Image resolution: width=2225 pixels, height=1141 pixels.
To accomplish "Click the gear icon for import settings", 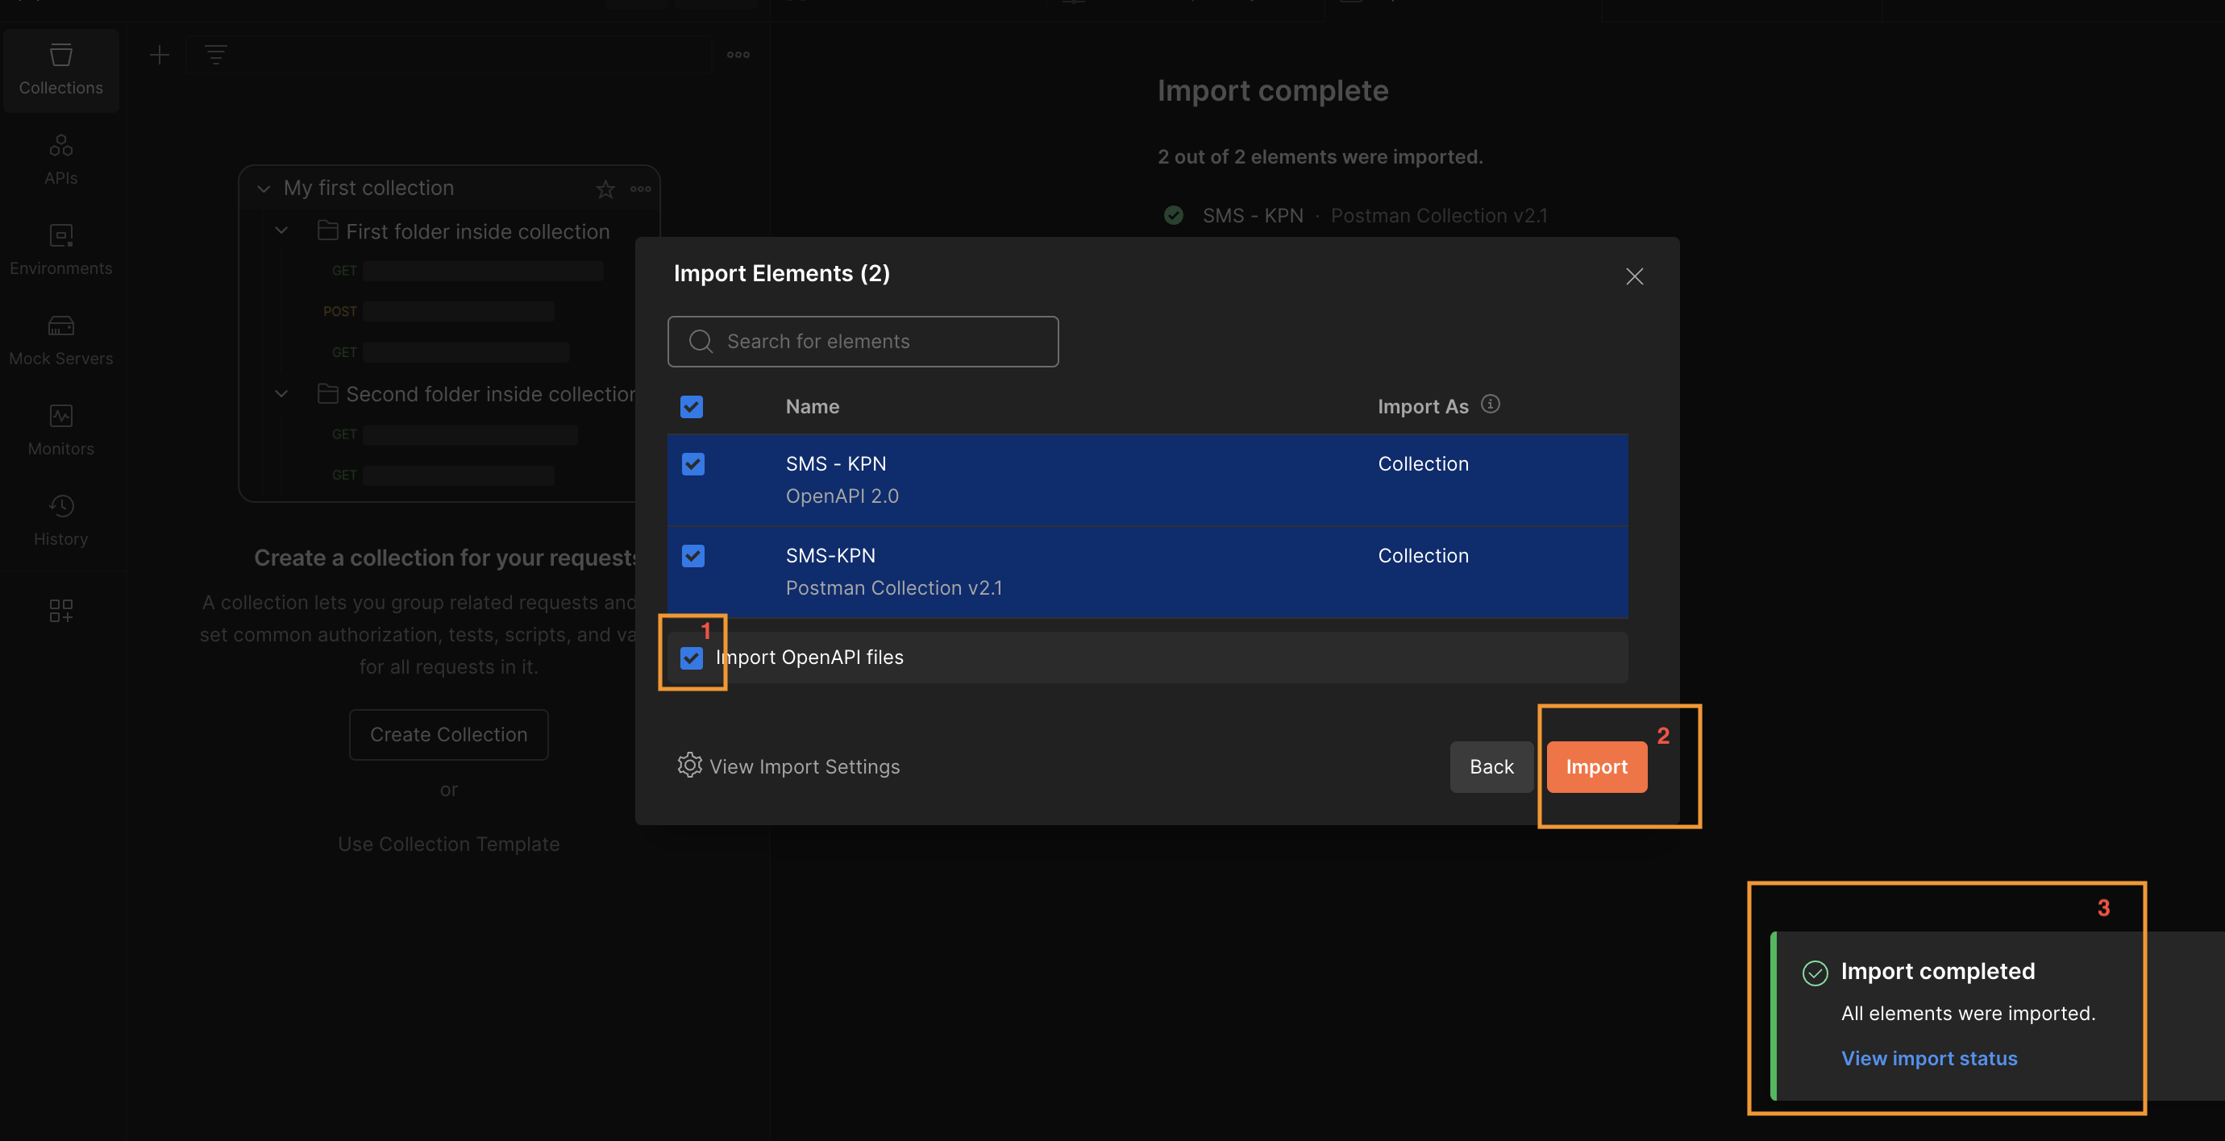I will 689,766.
